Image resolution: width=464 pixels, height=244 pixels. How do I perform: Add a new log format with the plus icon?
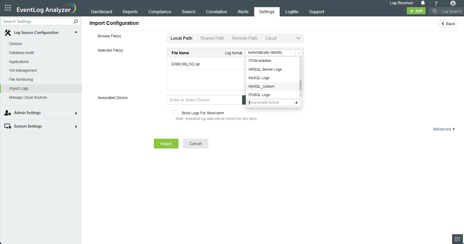click(296, 102)
